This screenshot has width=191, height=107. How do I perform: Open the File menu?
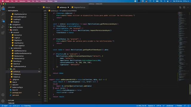(x=12, y=1)
